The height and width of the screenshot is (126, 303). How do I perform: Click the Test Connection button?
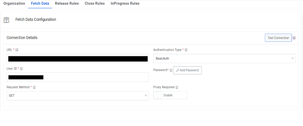(278, 38)
